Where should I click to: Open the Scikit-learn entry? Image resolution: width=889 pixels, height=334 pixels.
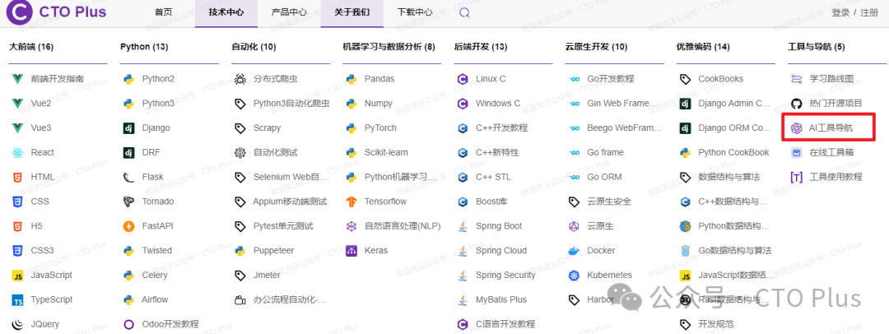coord(386,152)
